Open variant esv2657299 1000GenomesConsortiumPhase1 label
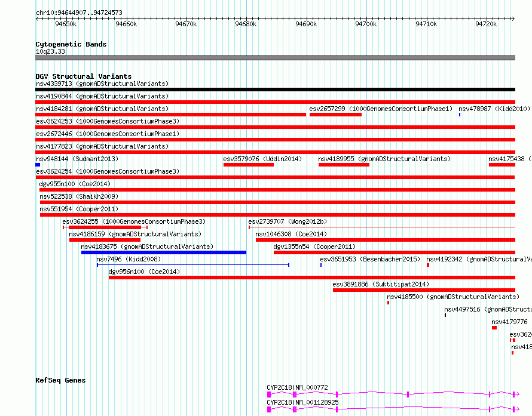This screenshot has width=532, height=416. (x=381, y=109)
